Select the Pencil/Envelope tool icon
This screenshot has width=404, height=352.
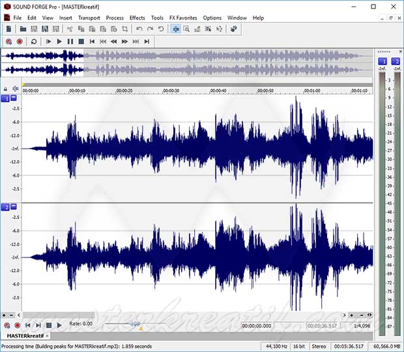pyautogui.click(x=197, y=29)
